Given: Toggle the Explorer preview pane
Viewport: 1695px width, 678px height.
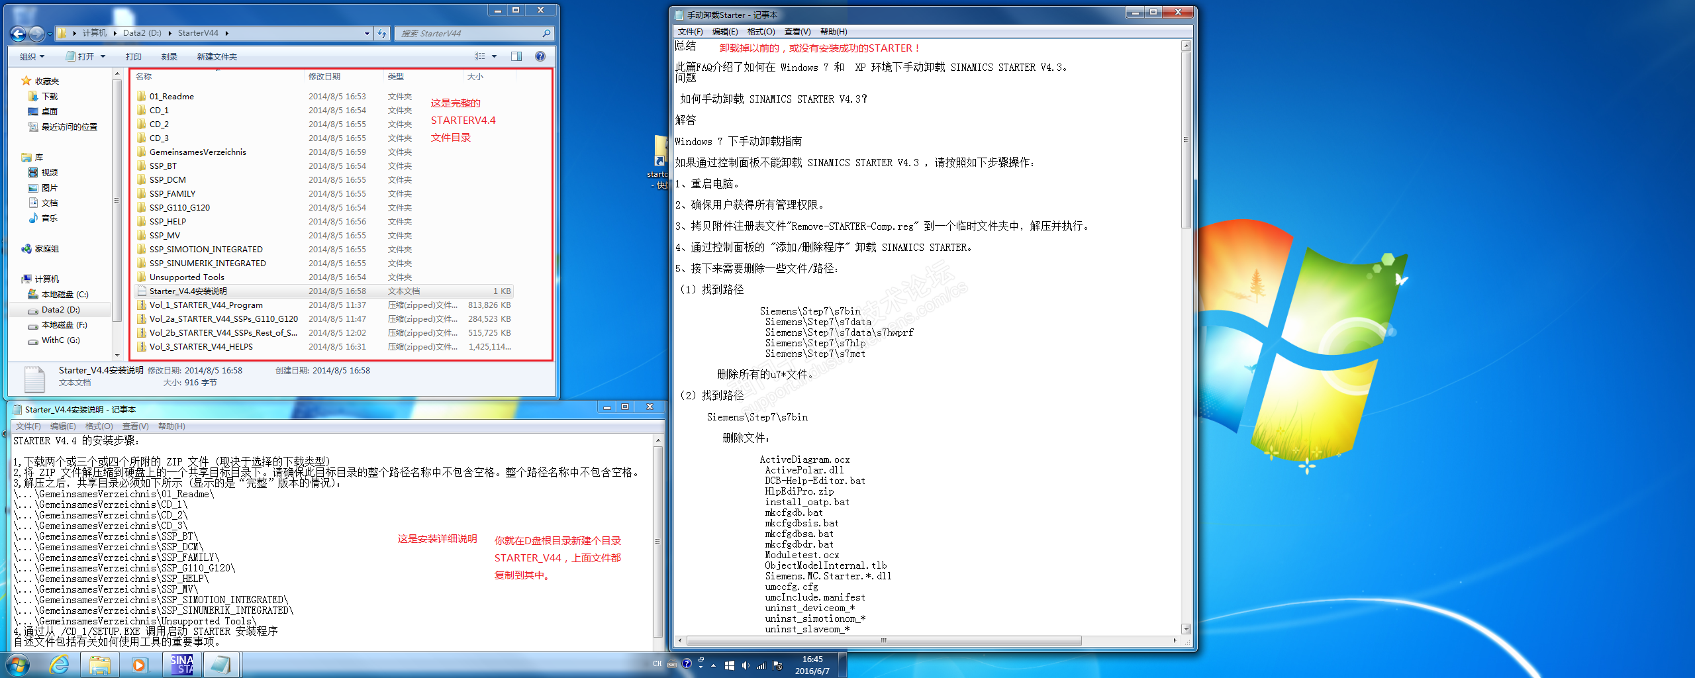Looking at the screenshot, I should [x=516, y=56].
